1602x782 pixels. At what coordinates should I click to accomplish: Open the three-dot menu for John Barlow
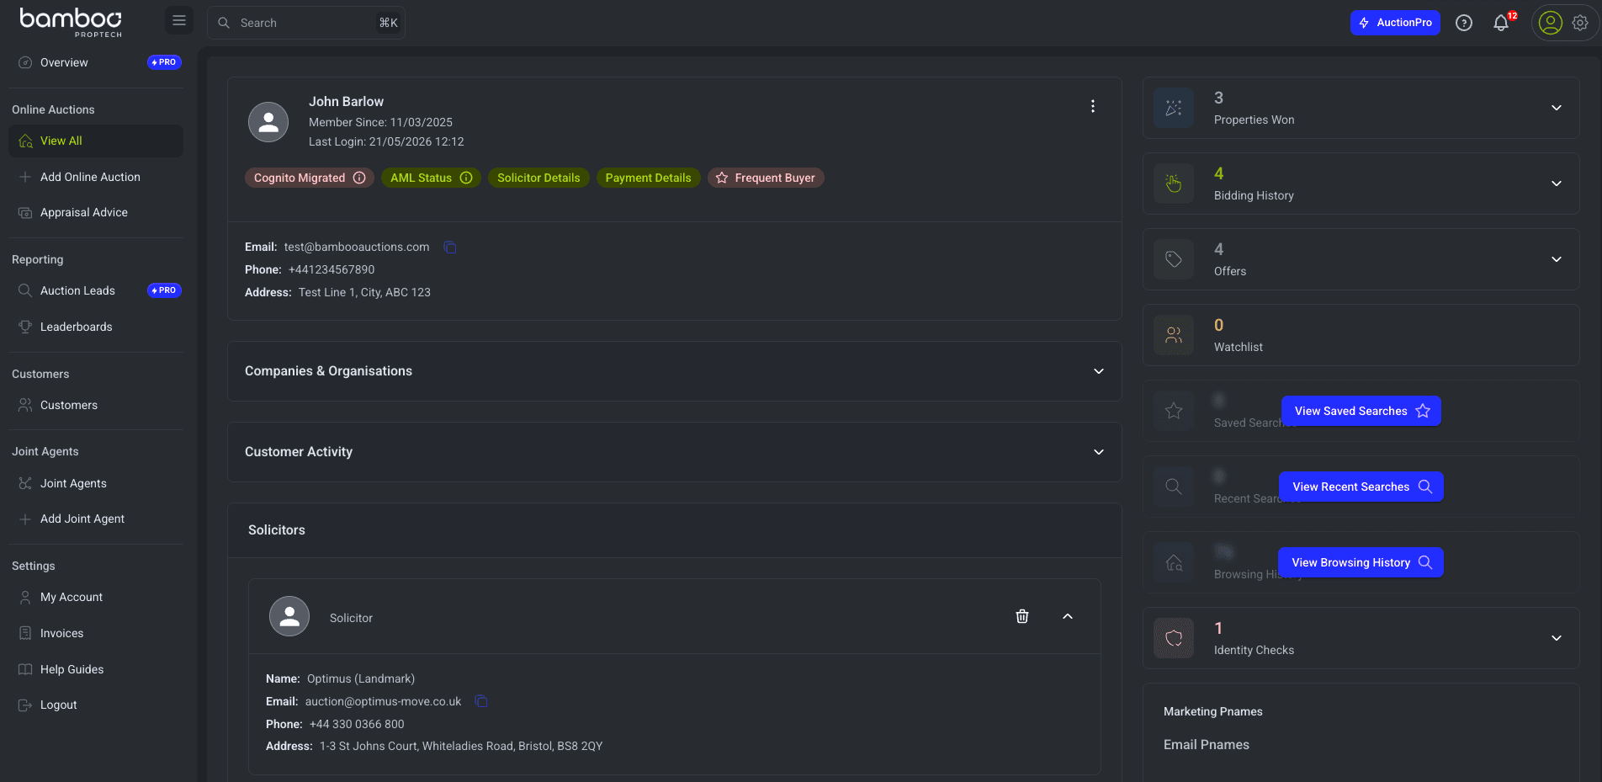click(1092, 106)
